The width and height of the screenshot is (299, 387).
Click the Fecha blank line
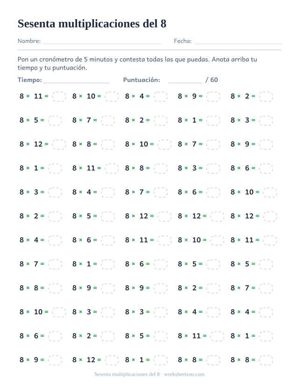[x=238, y=44]
